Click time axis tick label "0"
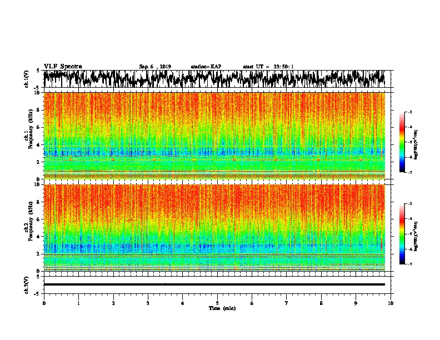The height and width of the screenshot is (340, 440). click(x=44, y=303)
